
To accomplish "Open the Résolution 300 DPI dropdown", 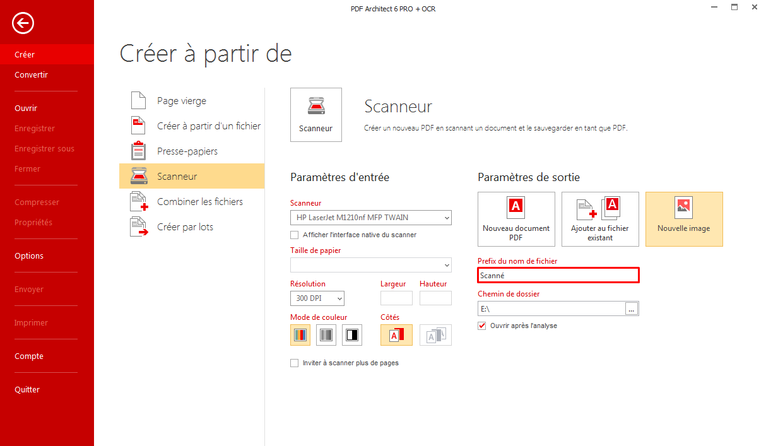I will (317, 298).
